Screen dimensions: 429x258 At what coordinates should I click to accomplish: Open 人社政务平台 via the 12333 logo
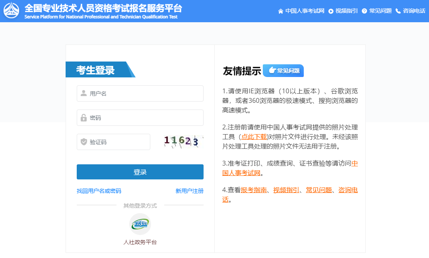coord(140,223)
